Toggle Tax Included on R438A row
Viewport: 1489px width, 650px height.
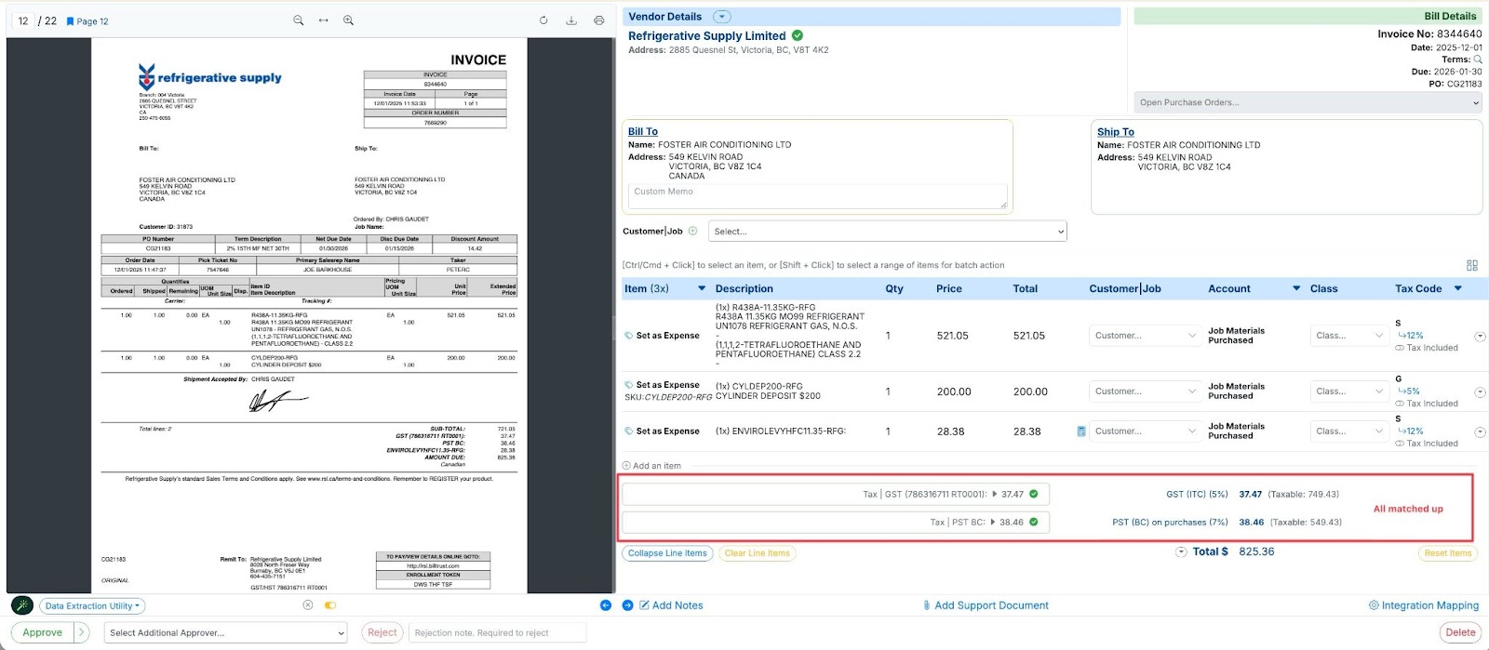point(1400,348)
